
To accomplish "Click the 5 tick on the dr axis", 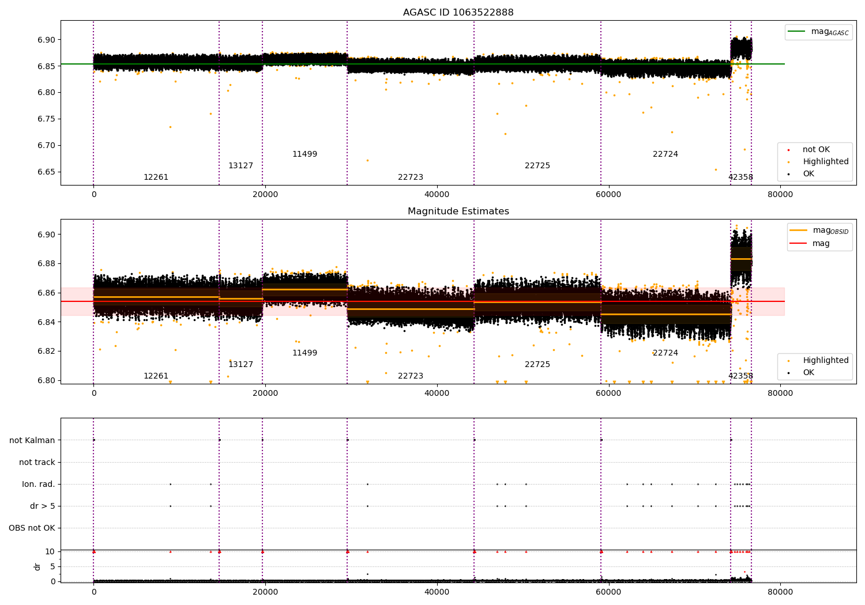I will [53, 567].
